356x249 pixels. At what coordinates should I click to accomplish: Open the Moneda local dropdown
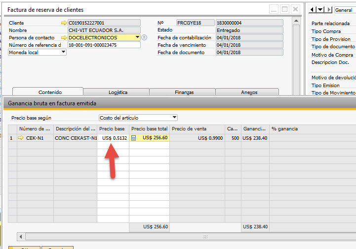click(63, 52)
